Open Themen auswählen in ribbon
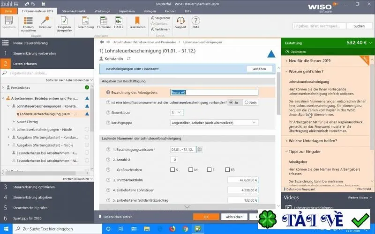The height and width of the screenshot is (234, 375). 28,24
